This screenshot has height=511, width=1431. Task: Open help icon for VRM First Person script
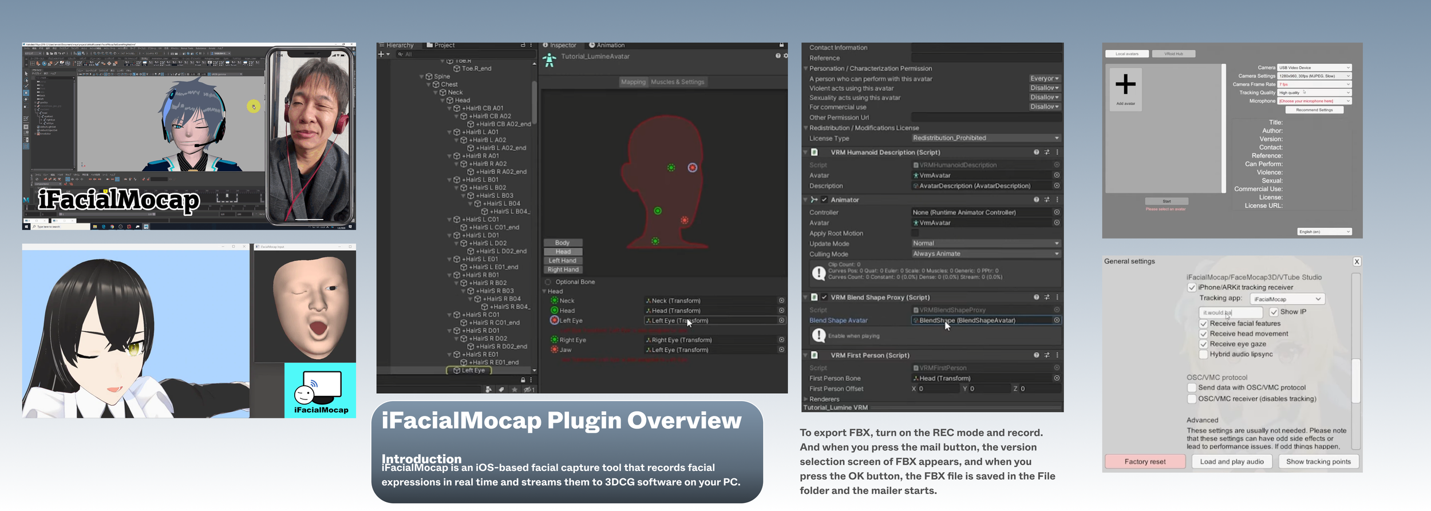coord(1036,355)
